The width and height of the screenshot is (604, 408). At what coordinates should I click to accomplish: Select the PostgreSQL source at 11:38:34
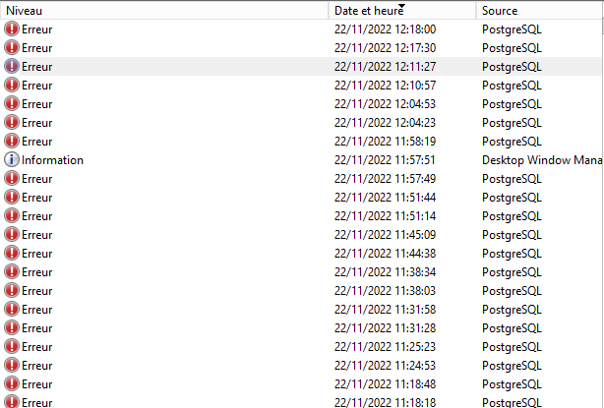click(x=512, y=272)
